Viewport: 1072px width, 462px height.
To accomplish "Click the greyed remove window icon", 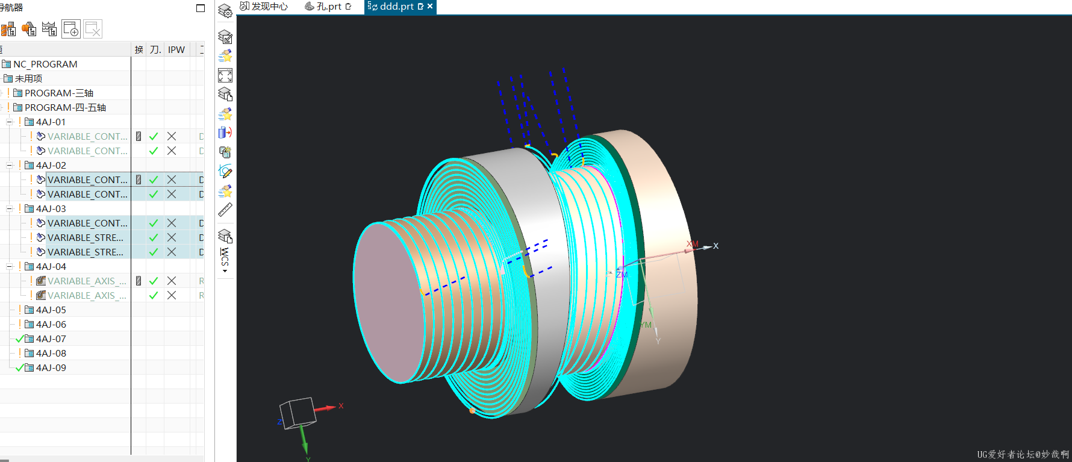I will pos(93,29).
